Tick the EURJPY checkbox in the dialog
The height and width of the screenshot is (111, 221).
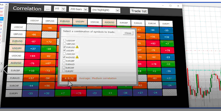pyautogui.click(x=64, y=71)
